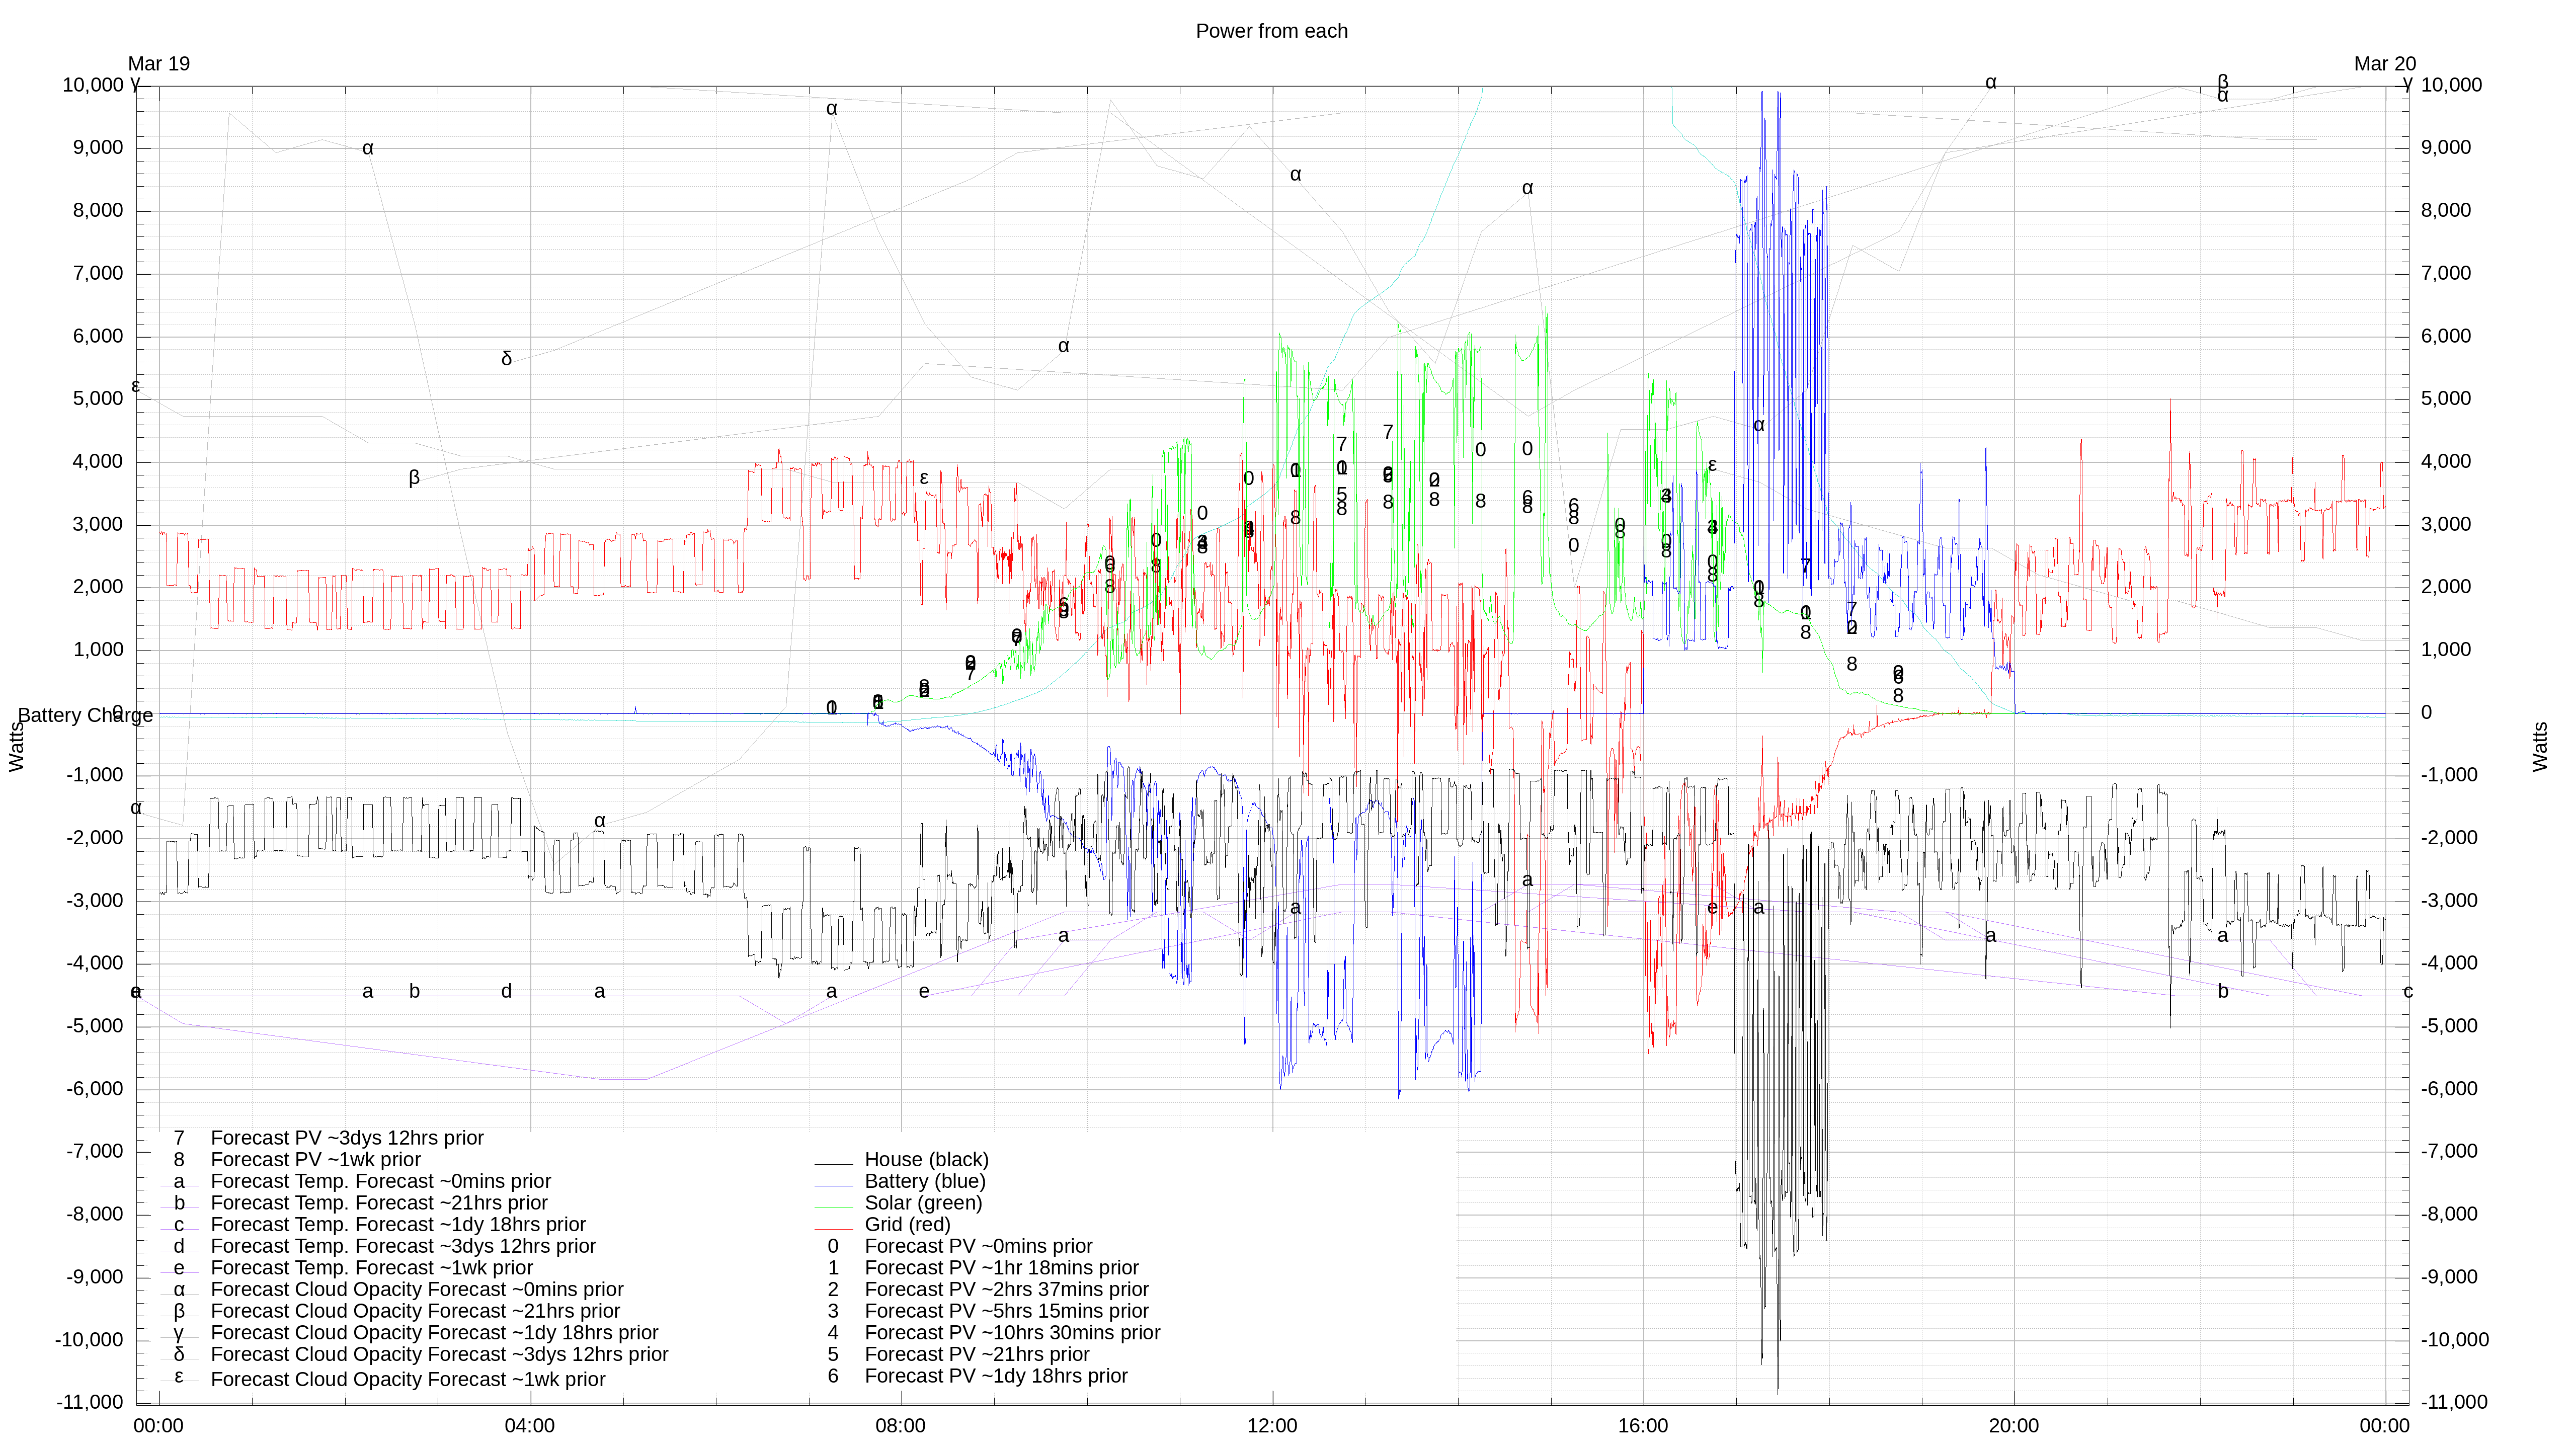Select the 'Solar (green)' legend entry
Image resolution: width=2576 pixels, height=1449 pixels.
pos(923,1203)
